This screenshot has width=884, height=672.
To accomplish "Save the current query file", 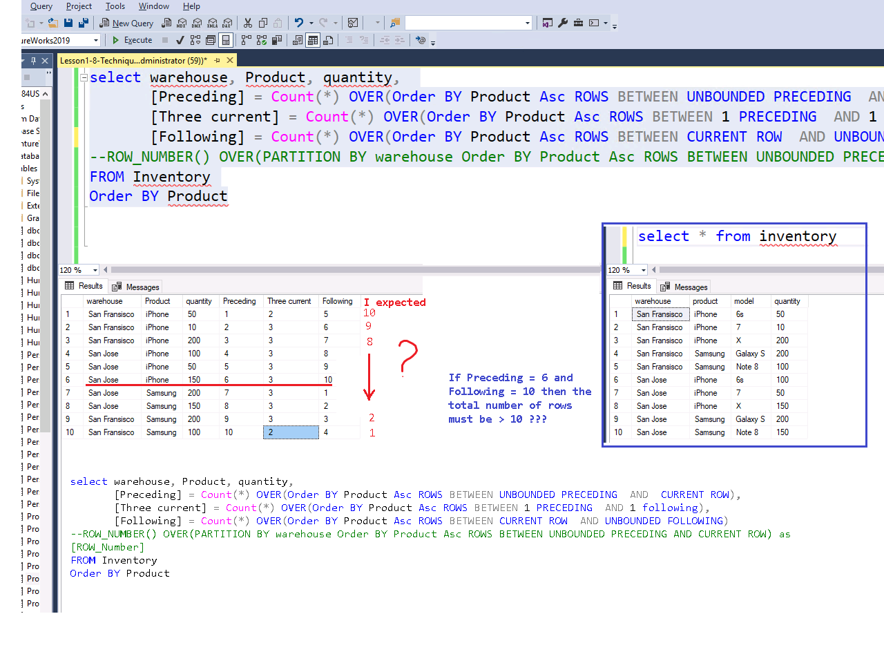I will [x=68, y=23].
